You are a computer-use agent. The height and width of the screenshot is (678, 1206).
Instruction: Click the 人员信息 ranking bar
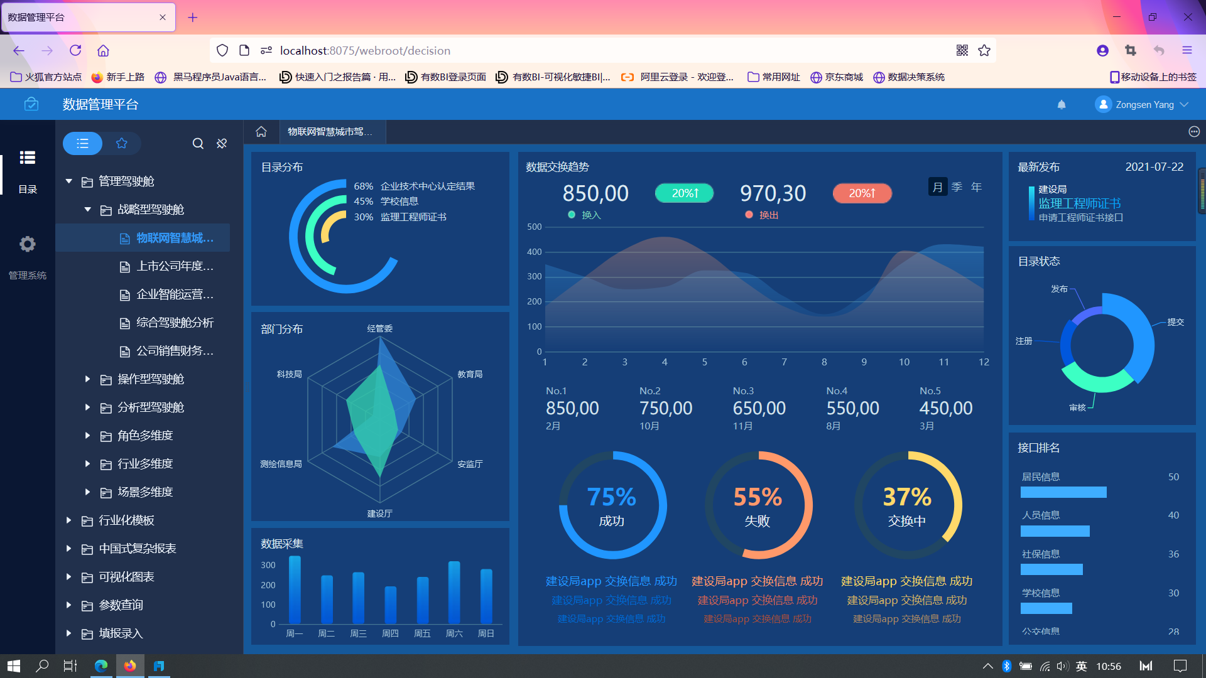tap(1055, 531)
